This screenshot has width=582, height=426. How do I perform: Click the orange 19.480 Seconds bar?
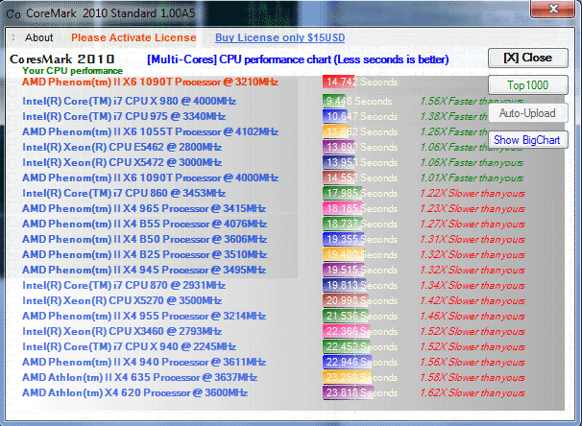(x=344, y=254)
